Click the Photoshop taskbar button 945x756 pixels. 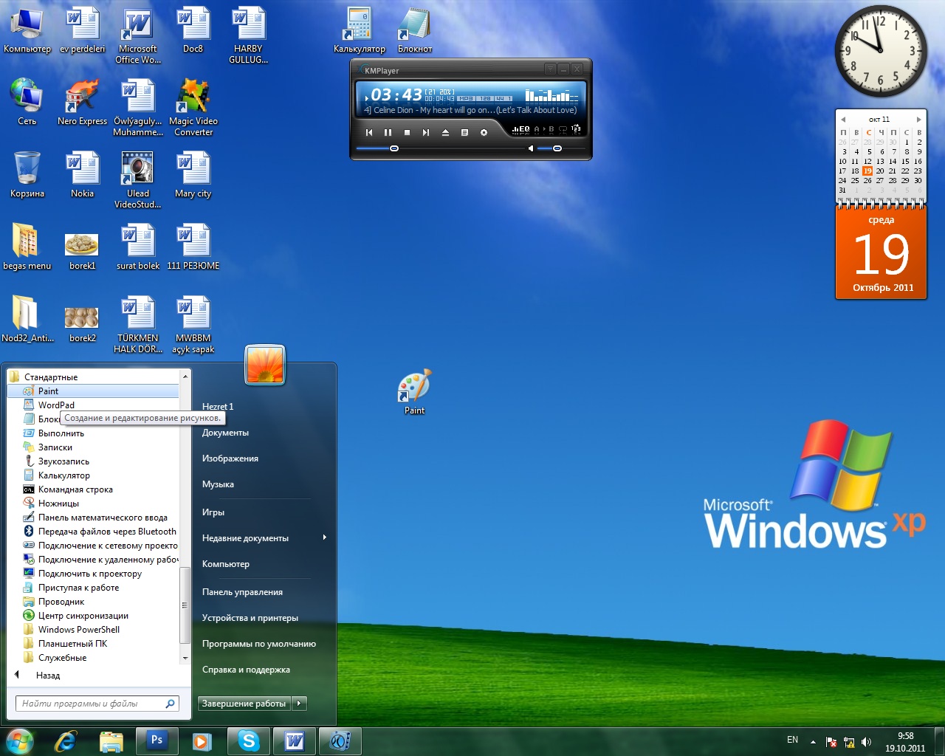pos(157,740)
